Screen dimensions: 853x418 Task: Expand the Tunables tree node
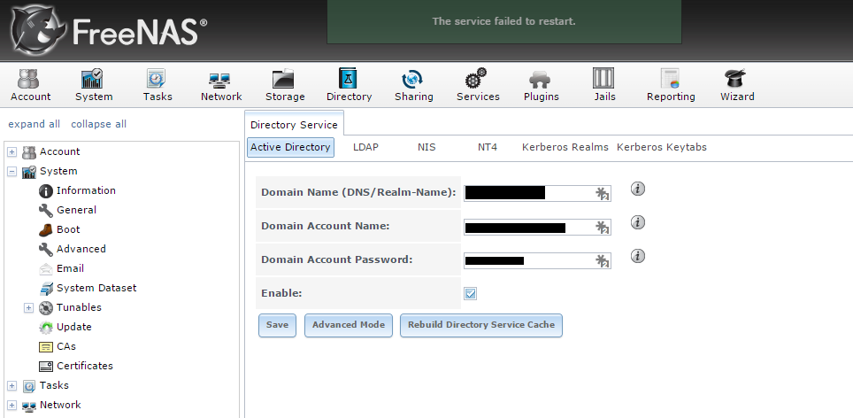click(x=29, y=308)
